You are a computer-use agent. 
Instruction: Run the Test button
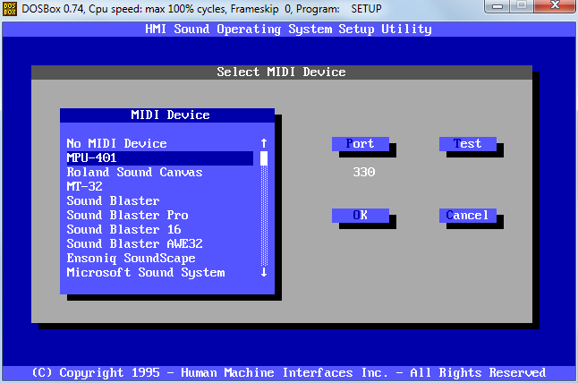[x=467, y=144]
